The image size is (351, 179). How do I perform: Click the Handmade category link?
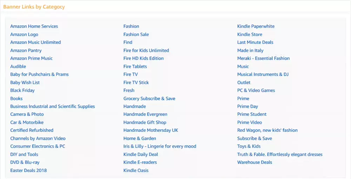pyautogui.click(x=134, y=106)
